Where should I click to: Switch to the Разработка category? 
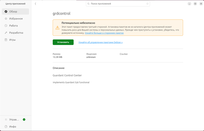coord(16,33)
